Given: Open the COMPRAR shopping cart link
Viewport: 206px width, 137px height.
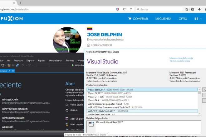Looking at the screenshot, I should pyautogui.click(x=138, y=19).
